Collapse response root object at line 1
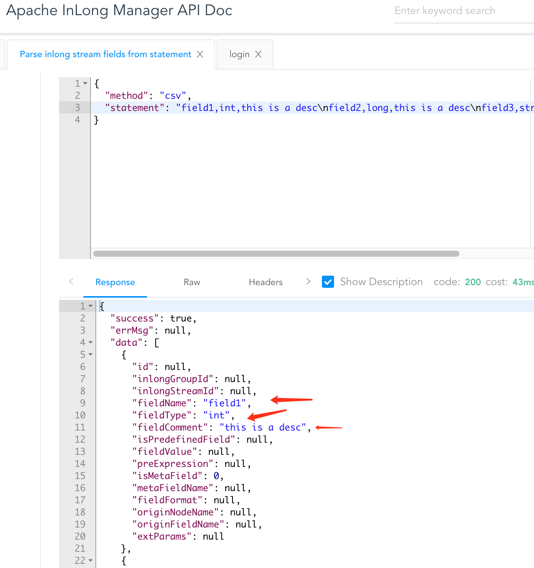The height and width of the screenshot is (568, 534). [x=91, y=306]
